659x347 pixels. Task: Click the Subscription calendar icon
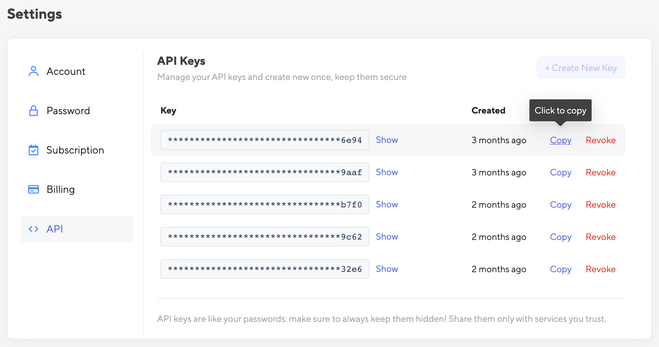point(34,150)
